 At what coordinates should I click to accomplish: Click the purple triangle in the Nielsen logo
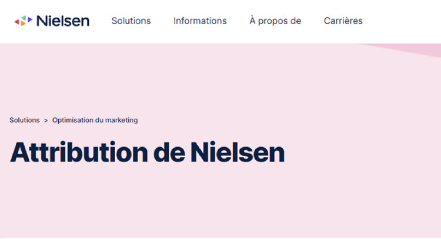point(29,20)
